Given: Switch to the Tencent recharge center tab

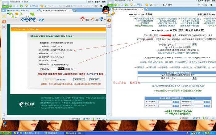Looking at the screenshot, I should click(x=22, y=10).
